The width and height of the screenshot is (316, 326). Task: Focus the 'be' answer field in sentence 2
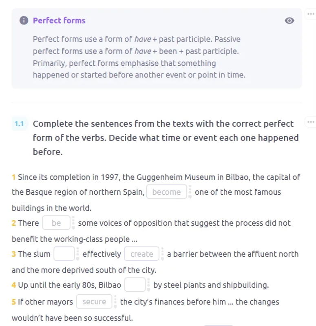[x=56, y=222]
